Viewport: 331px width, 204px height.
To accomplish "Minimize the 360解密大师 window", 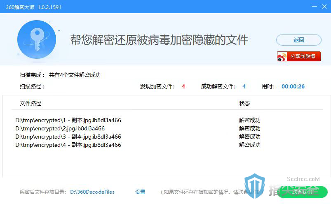I will click(315, 7).
